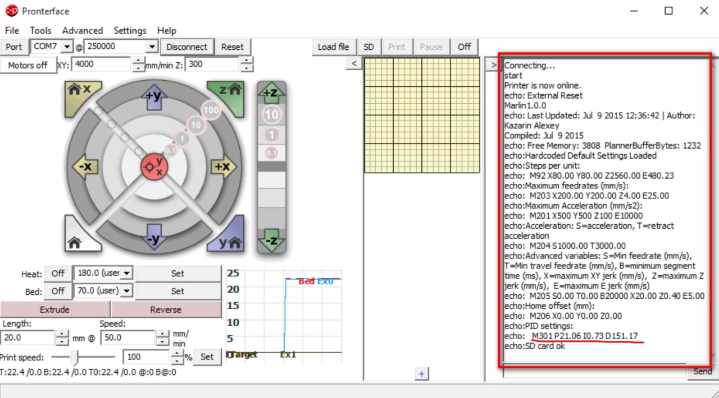This screenshot has height=398, width=719.
Task: Open the Settings menu
Action: [130, 30]
